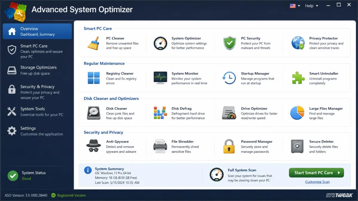Screen dimensions: 358x201
Task: Open the Settings sidebar label
Action: pos(28,128)
